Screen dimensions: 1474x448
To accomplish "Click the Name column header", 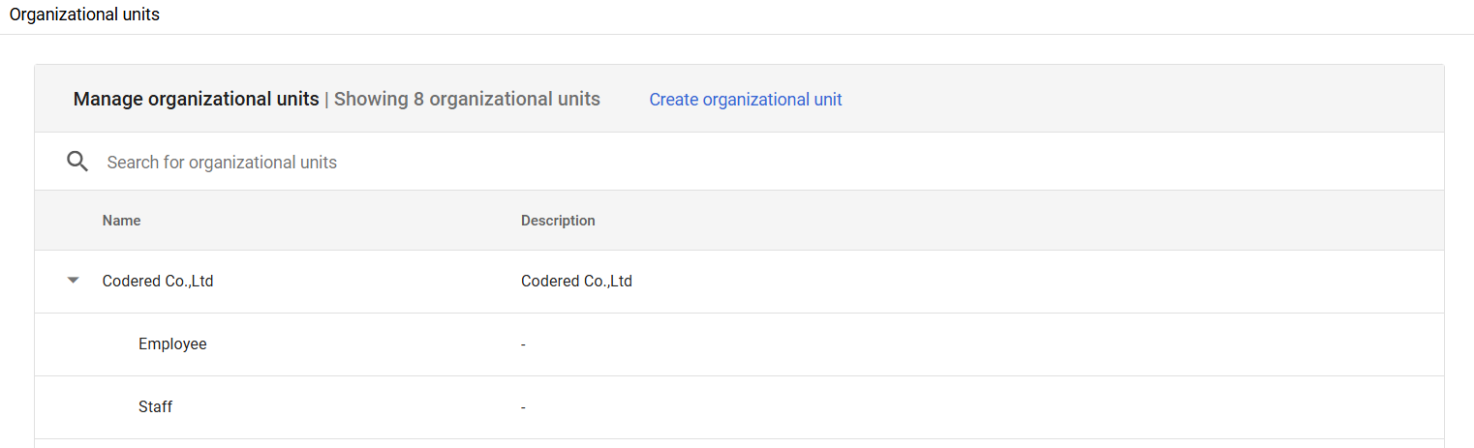I will (x=121, y=221).
